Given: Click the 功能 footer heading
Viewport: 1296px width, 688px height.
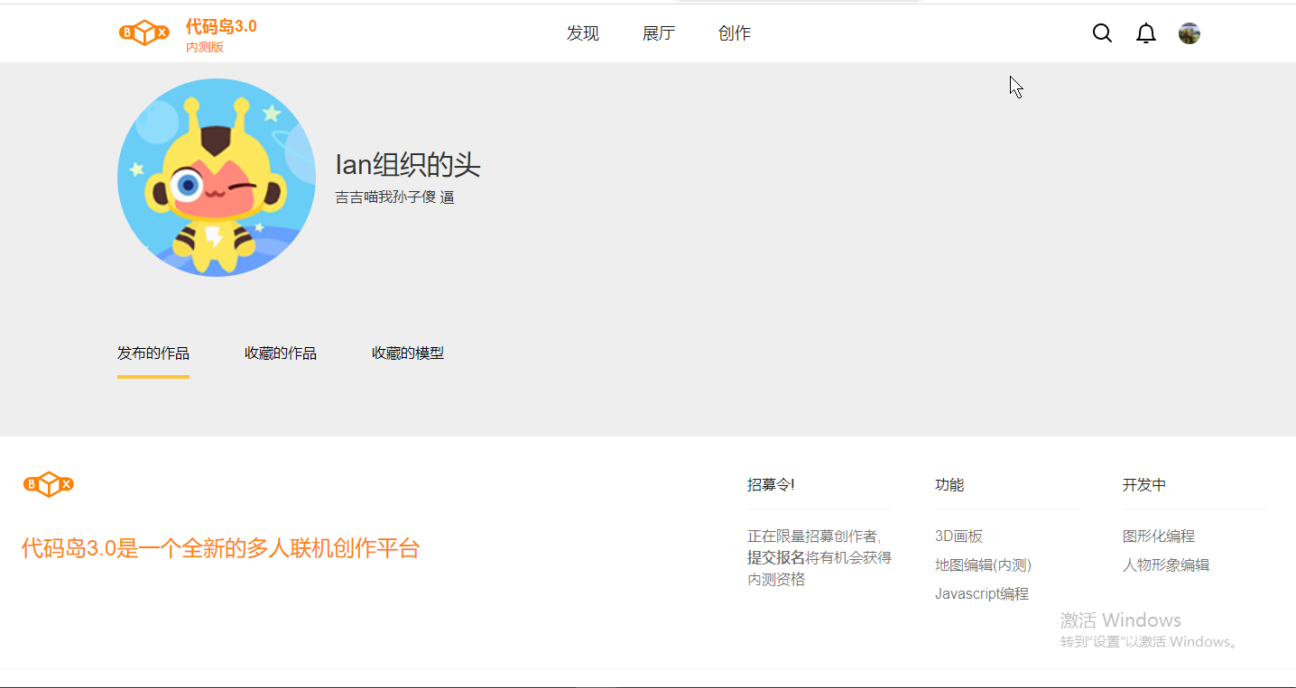Looking at the screenshot, I should click(x=949, y=484).
